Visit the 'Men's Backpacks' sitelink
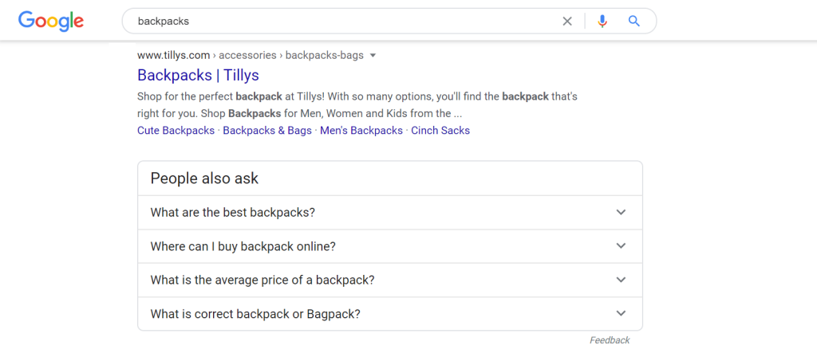 click(361, 130)
